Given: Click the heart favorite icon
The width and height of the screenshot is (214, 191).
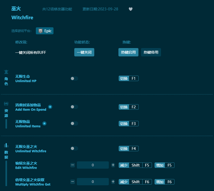Looking at the screenshot, I should [x=131, y=9].
